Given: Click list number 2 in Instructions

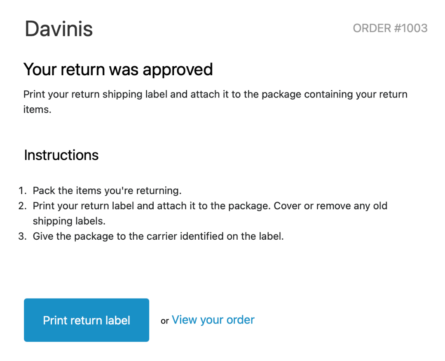Looking at the screenshot, I should point(22,206).
